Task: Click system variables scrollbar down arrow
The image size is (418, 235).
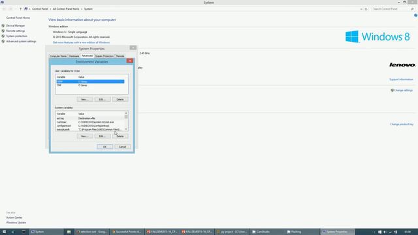Action: point(126,129)
